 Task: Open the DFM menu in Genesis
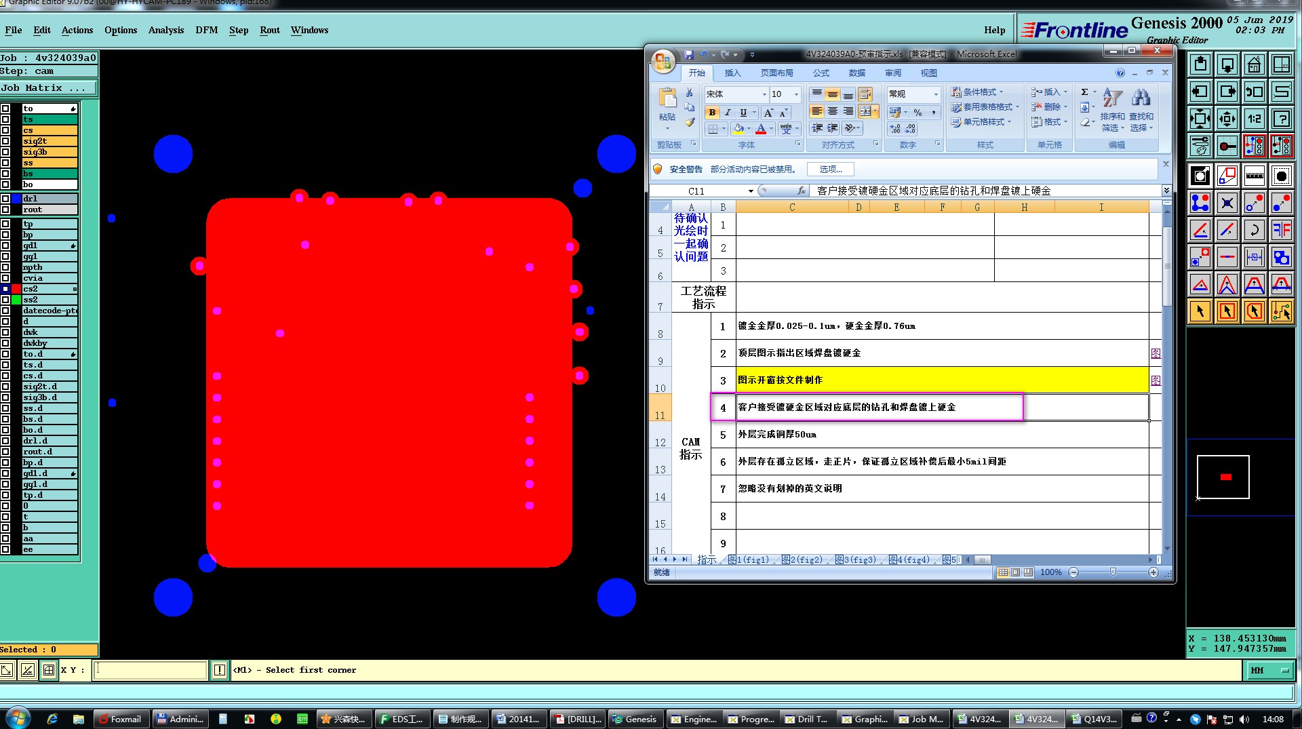[x=207, y=30]
